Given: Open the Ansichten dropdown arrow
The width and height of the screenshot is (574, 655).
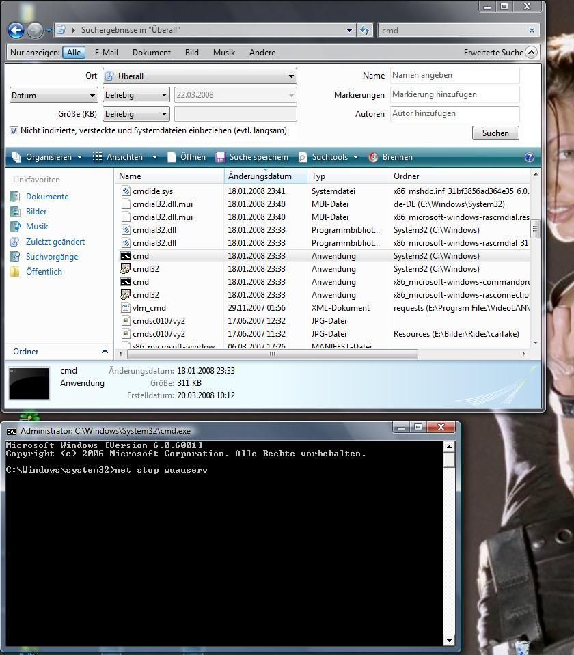Looking at the screenshot, I should [x=154, y=157].
